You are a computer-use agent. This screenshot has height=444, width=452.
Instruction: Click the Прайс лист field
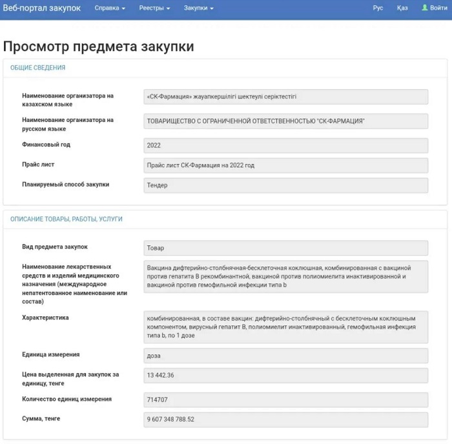[286, 166]
